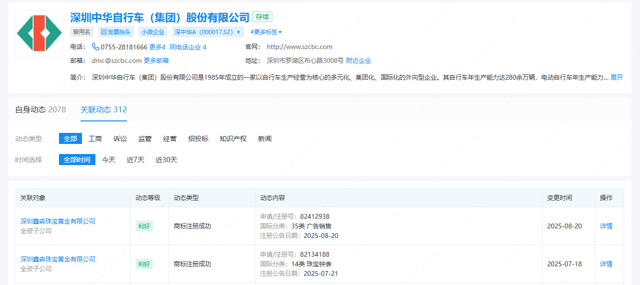The height and width of the screenshot is (285, 640).
Task: Click the registration number 82134188
Action: (x=315, y=254)
